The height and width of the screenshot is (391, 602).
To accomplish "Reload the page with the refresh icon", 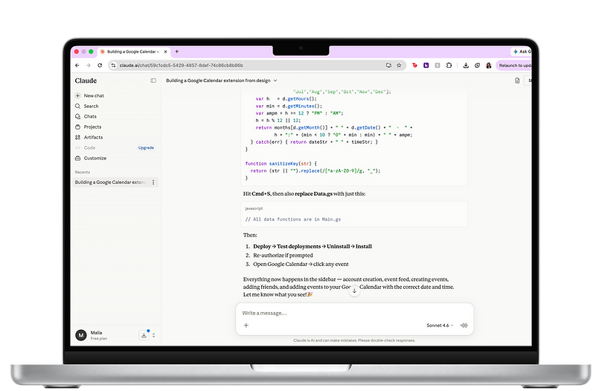I will point(100,66).
